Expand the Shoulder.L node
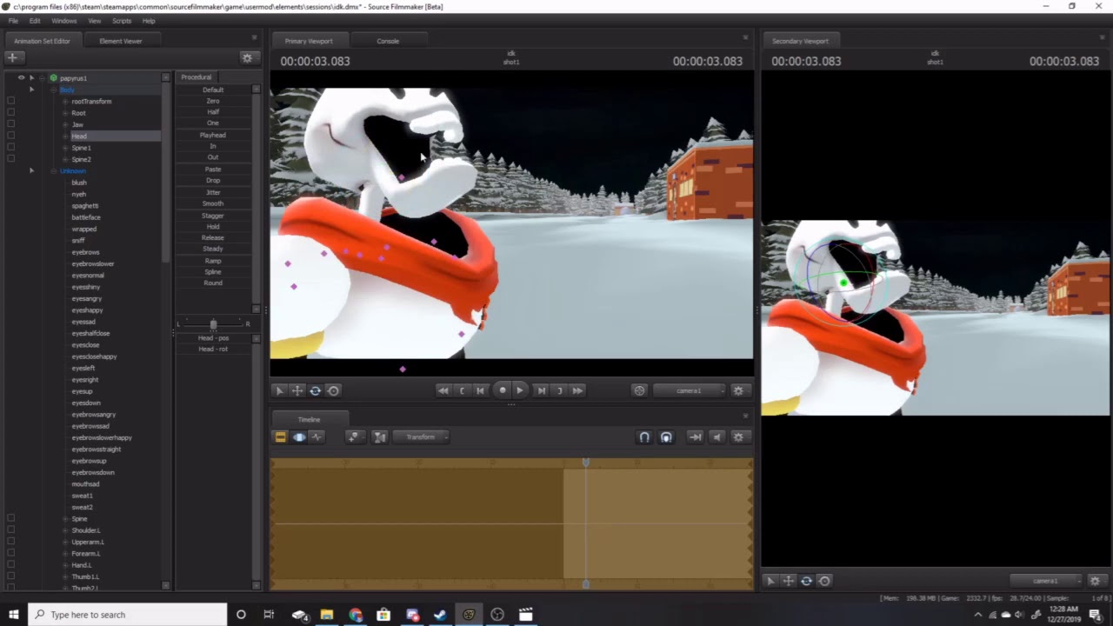The width and height of the screenshot is (1113, 626). click(x=65, y=530)
